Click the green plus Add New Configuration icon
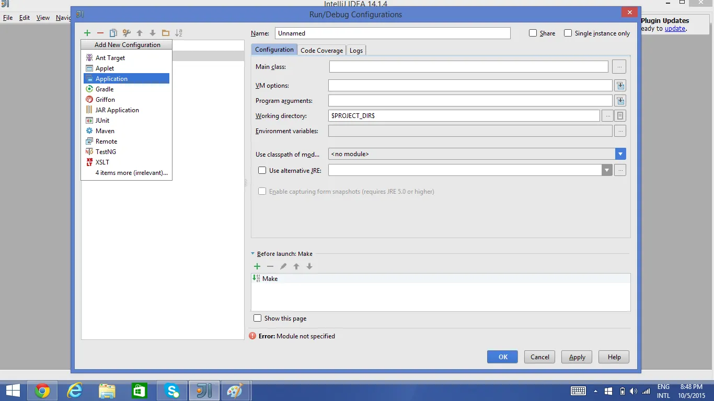This screenshot has height=401, width=714. click(87, 33)
